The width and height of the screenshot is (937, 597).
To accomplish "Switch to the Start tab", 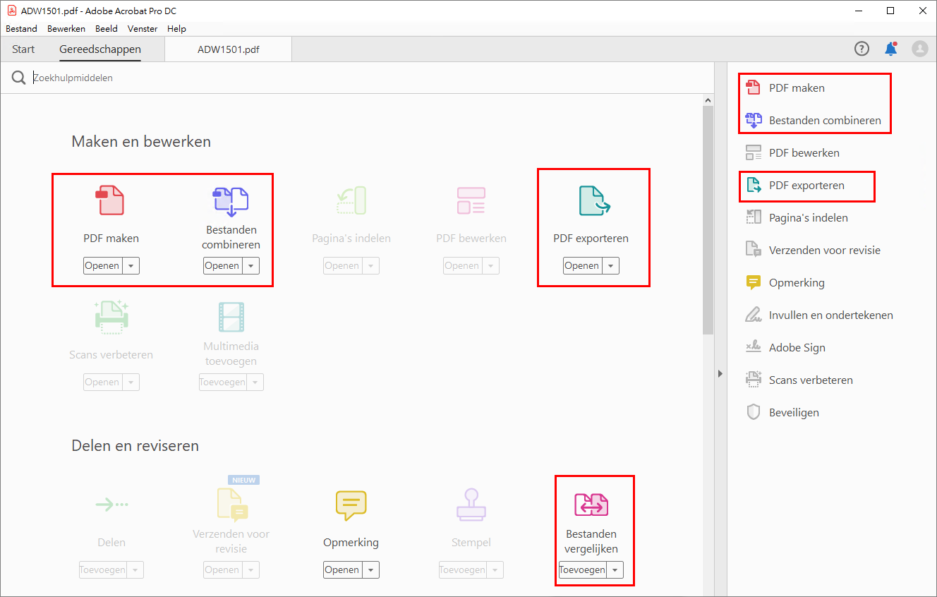I will click(23, 49).
